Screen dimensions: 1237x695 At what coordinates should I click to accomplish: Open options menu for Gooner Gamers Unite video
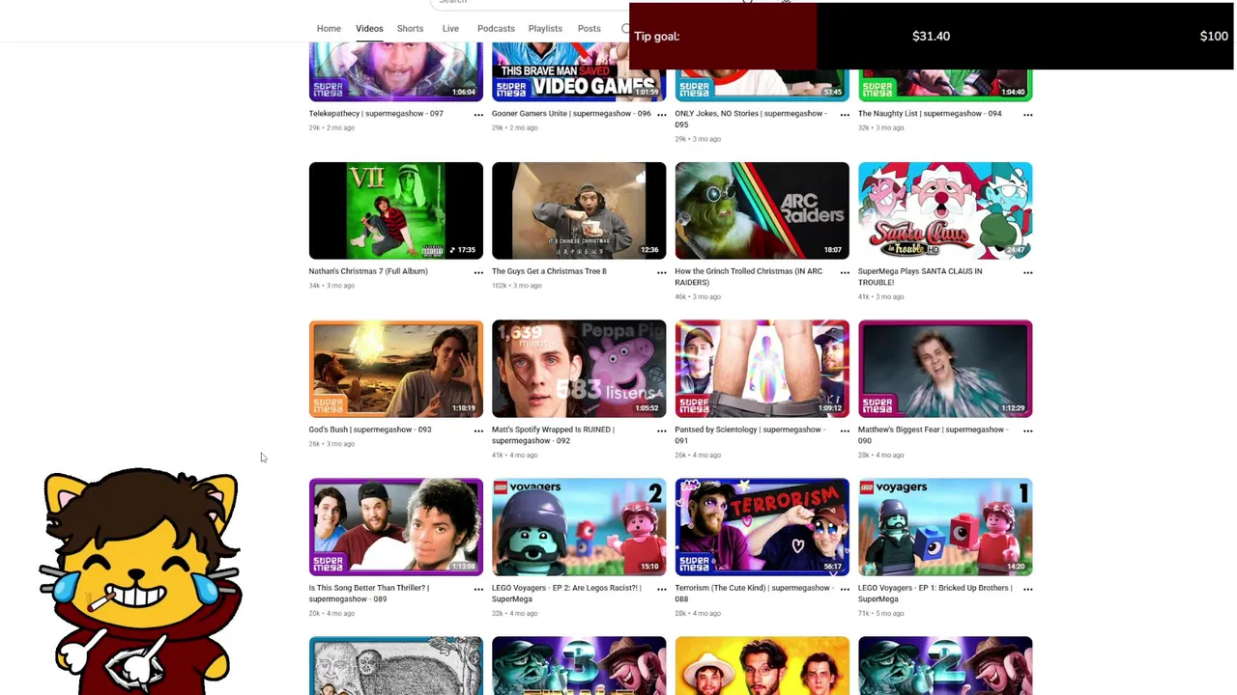click(x=661, y=115)
